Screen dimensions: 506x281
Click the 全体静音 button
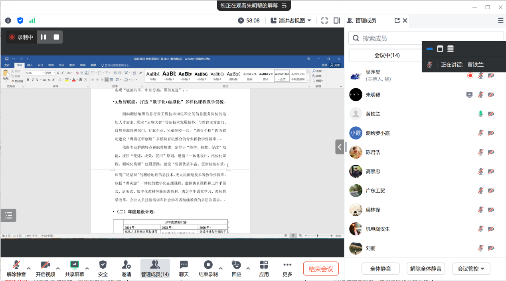click(380, 269)
